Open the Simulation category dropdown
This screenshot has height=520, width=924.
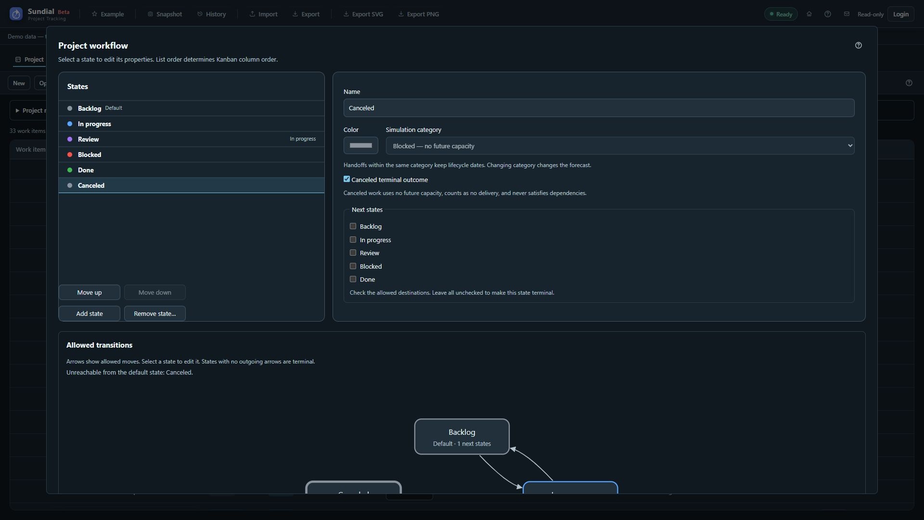pos(620,146)
